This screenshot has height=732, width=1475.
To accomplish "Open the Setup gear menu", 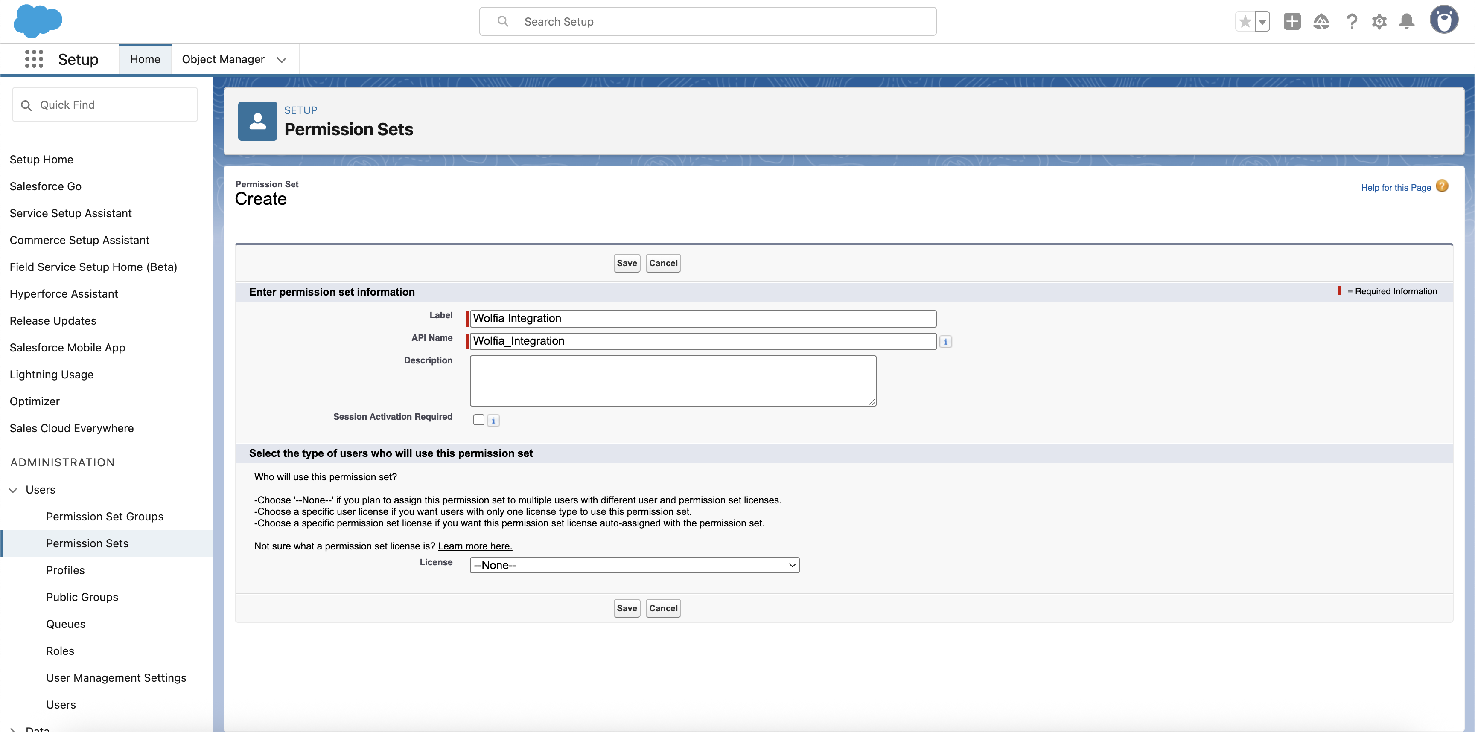I will 1379,22.
